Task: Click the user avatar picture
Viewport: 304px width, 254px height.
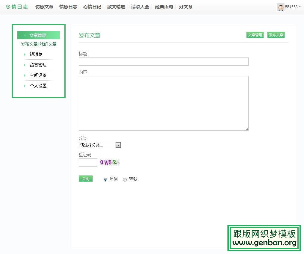Action: pos(280,7)
